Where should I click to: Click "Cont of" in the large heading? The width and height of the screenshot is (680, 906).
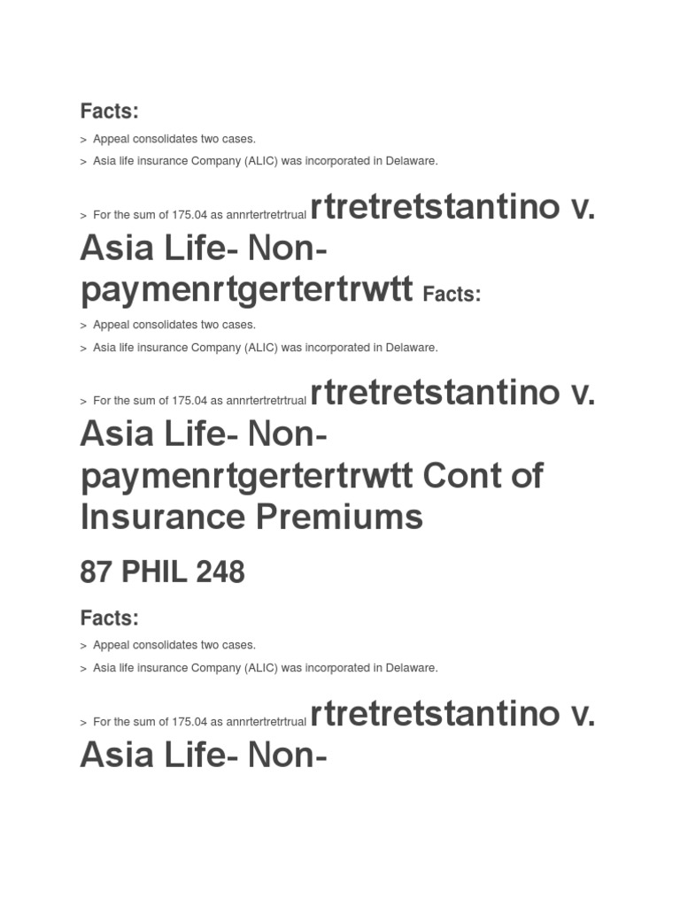click(x=483, y=476)
